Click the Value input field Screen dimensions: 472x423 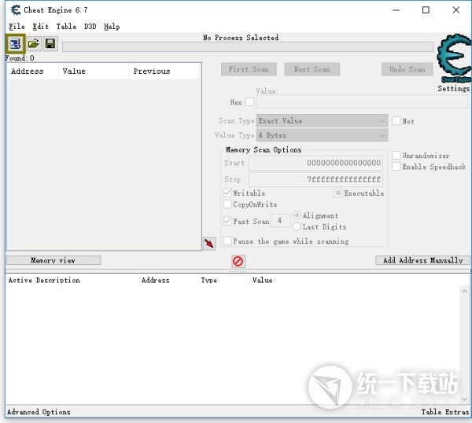[x=362, y=102]
